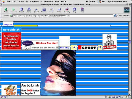Open the View menu
Image resolution: width=132 pixels, height=99 pixels.
(21, 1)
